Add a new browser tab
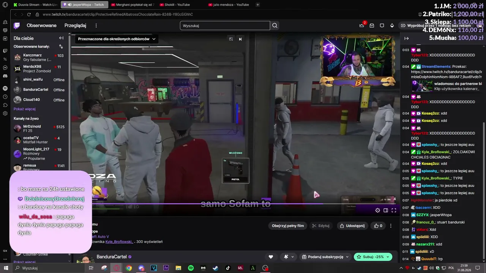 258,5
